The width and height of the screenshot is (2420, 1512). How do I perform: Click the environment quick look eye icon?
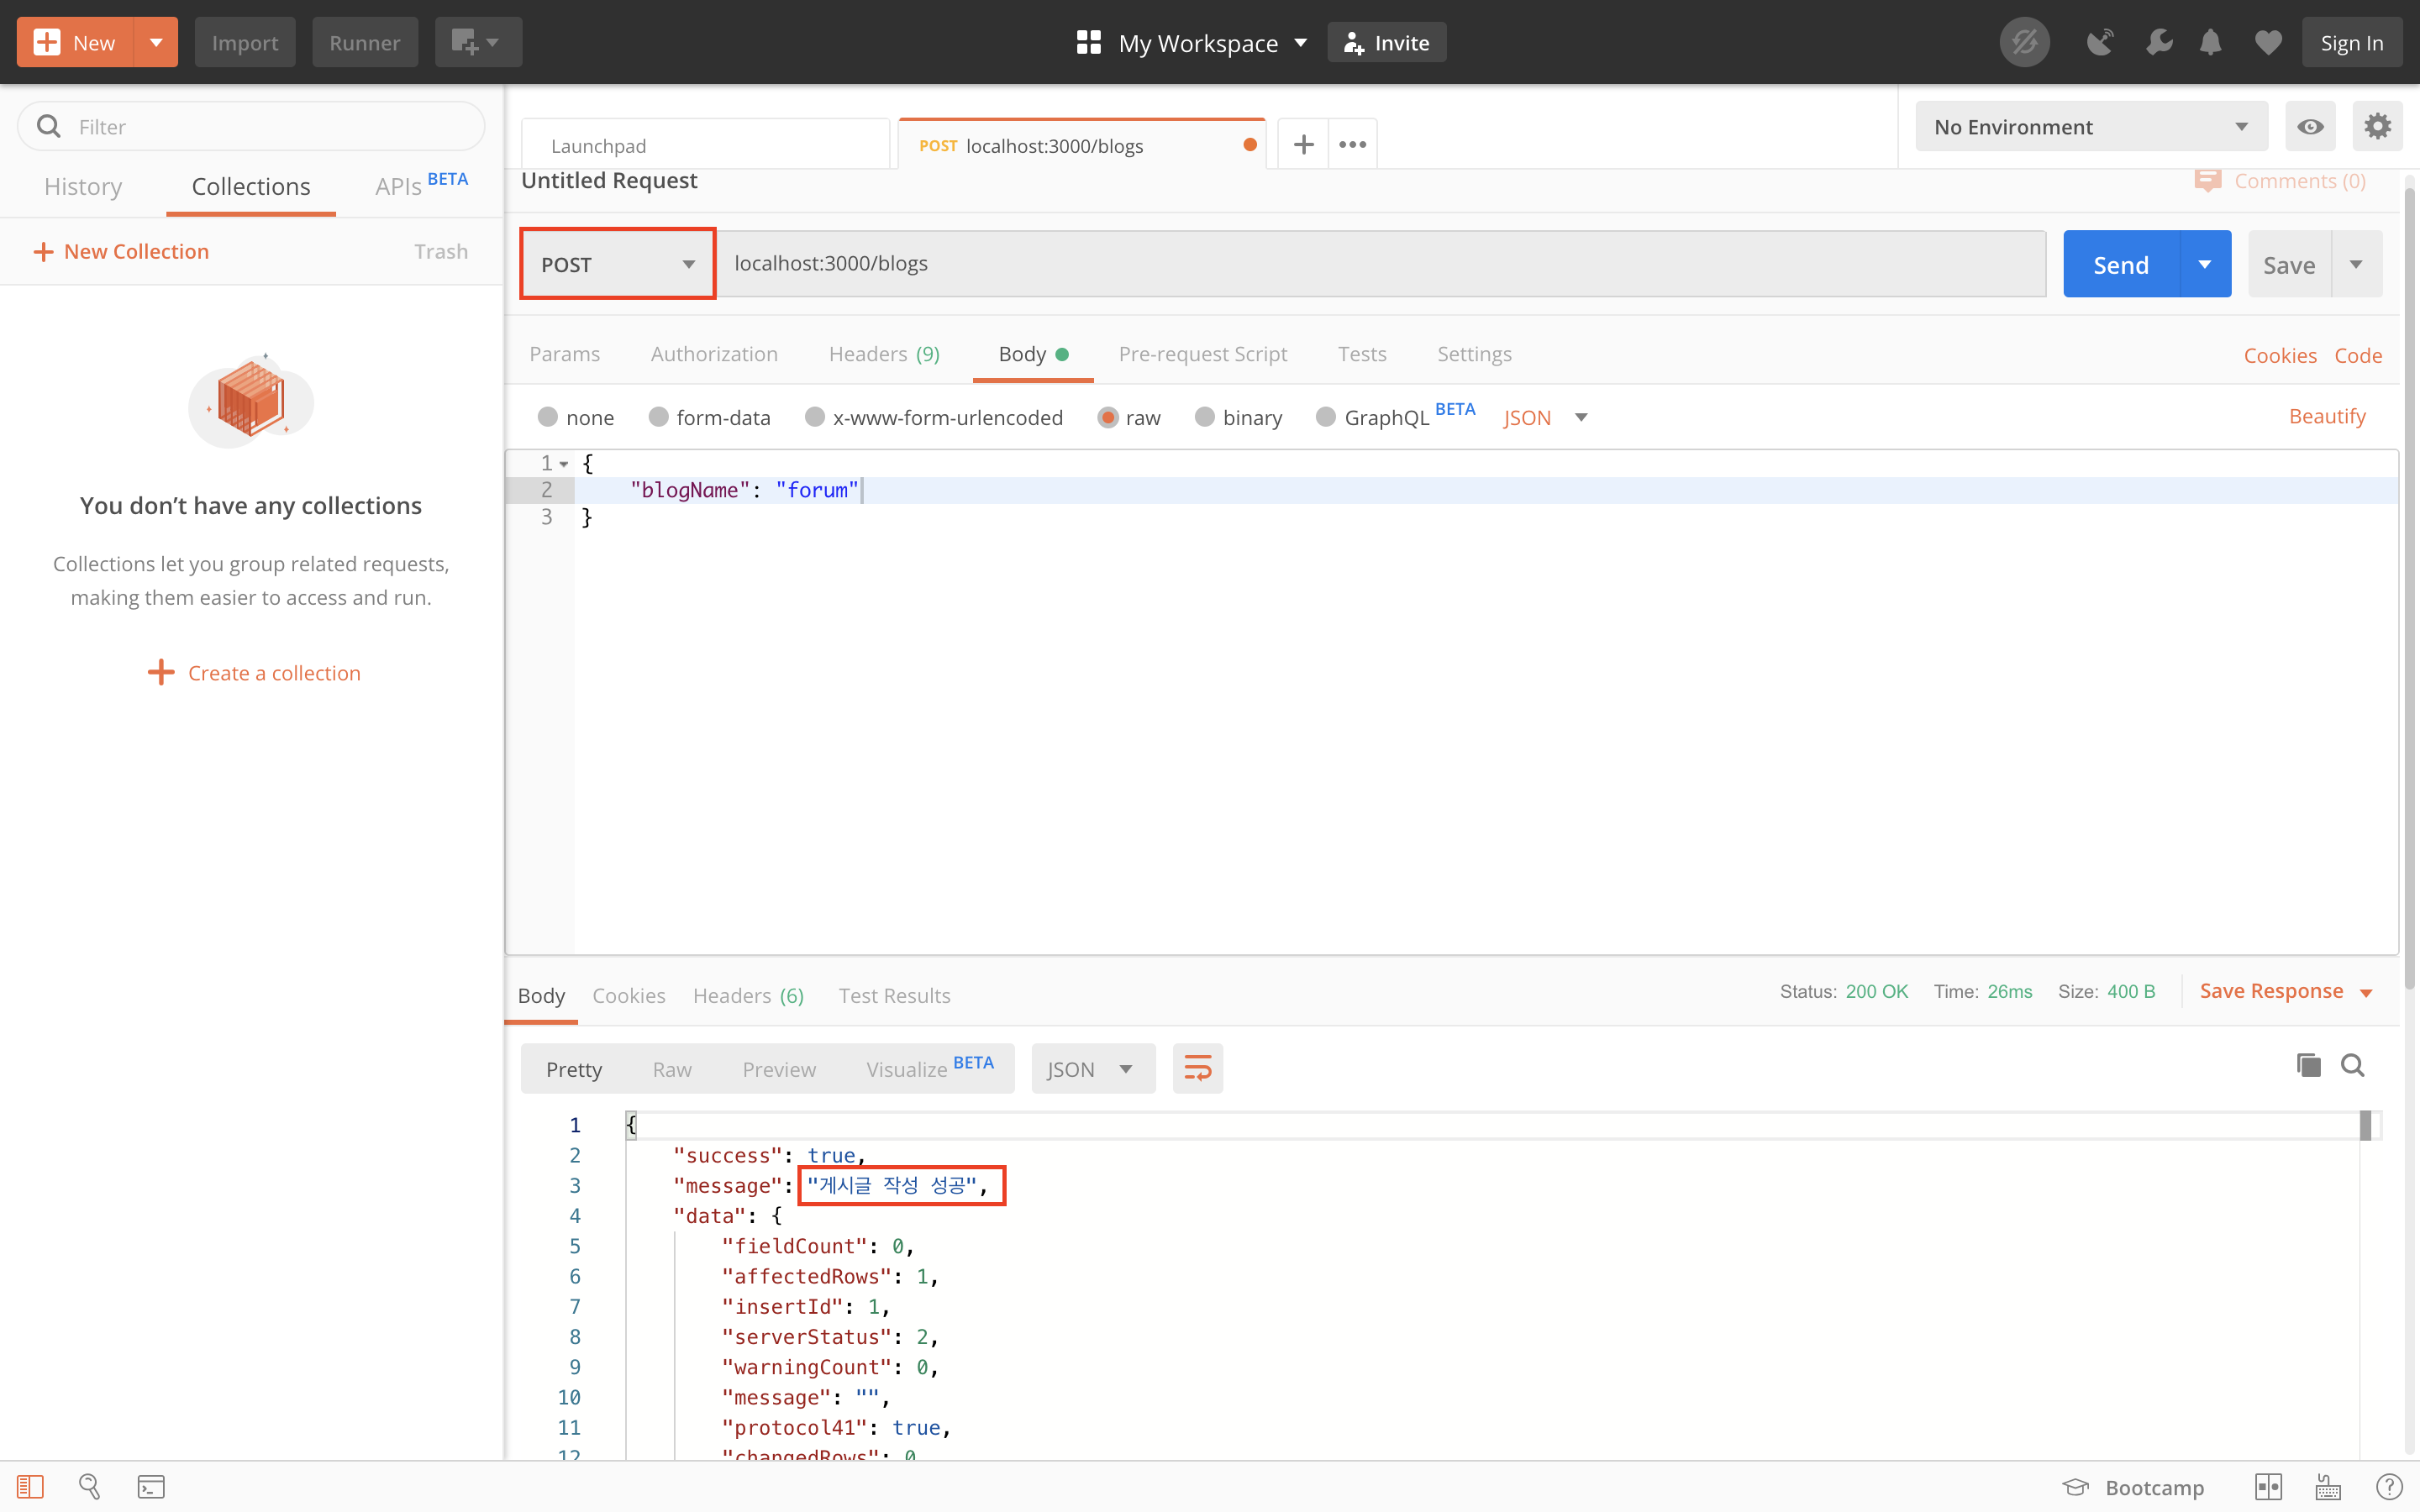[2310, 127]
